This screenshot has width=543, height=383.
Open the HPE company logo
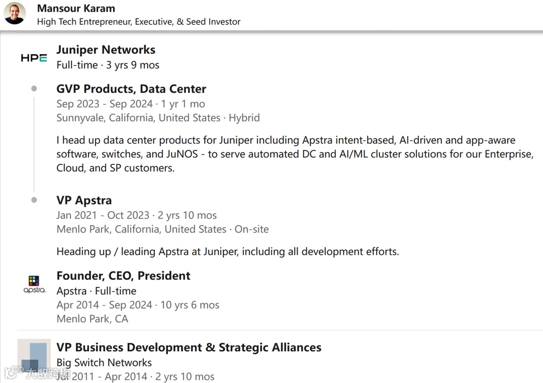[34, 58]
